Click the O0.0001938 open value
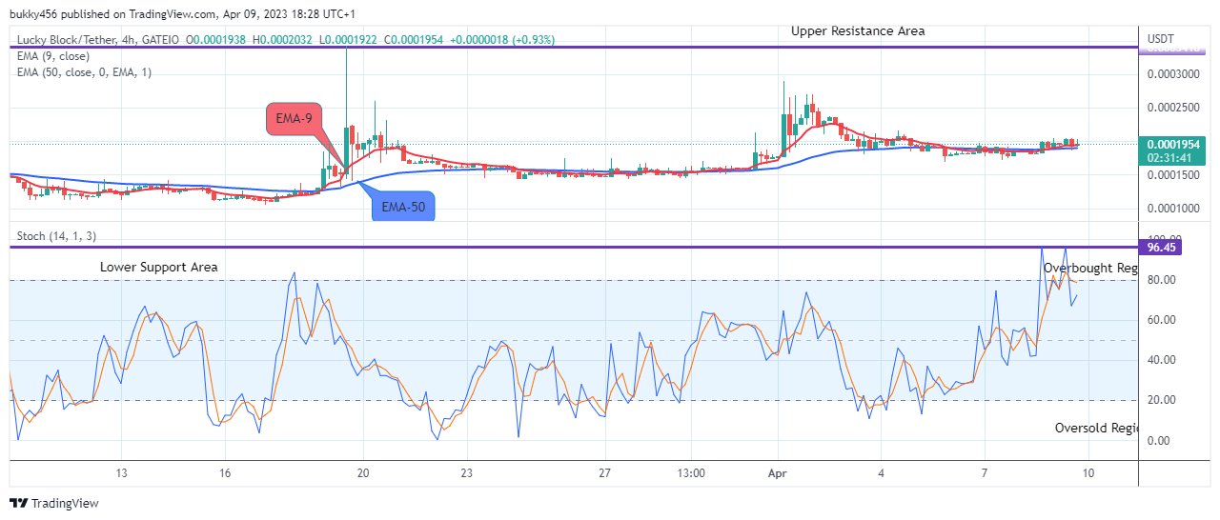The width and height of the screenshot is (1220, 520). (x=216, y=40)
